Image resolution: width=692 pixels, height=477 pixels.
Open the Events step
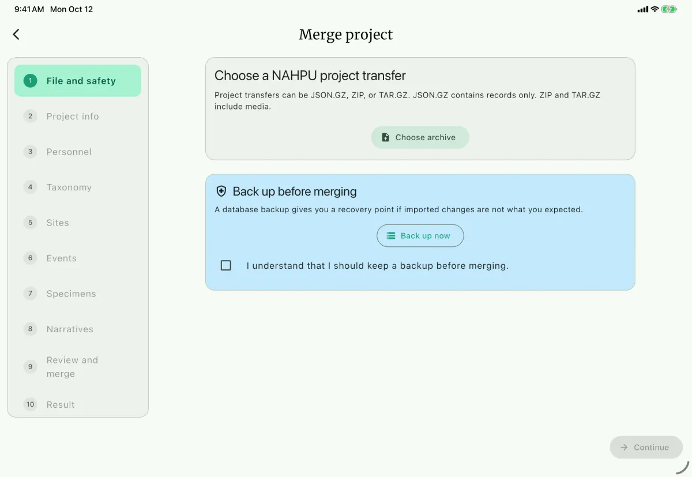tap(78, 258)
